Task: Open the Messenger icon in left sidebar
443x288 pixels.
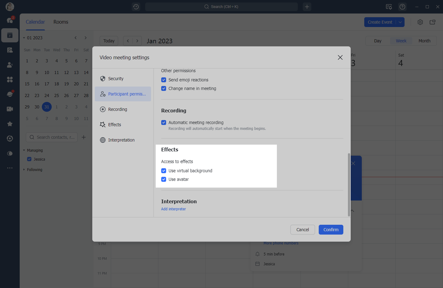Action: [10, 20]
